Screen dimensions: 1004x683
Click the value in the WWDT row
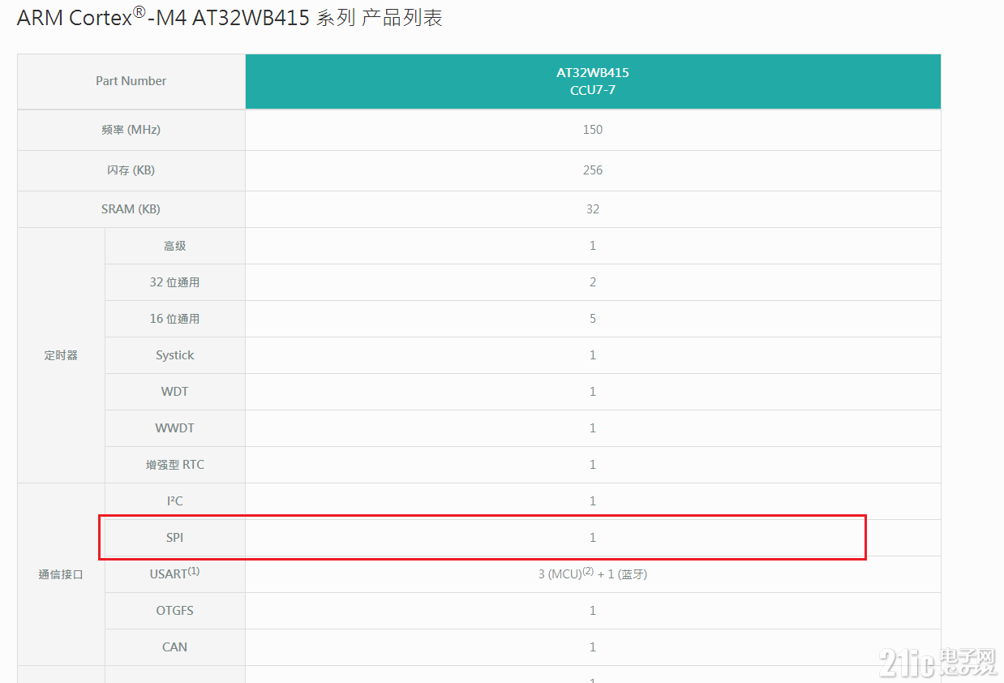click(593, 428)
